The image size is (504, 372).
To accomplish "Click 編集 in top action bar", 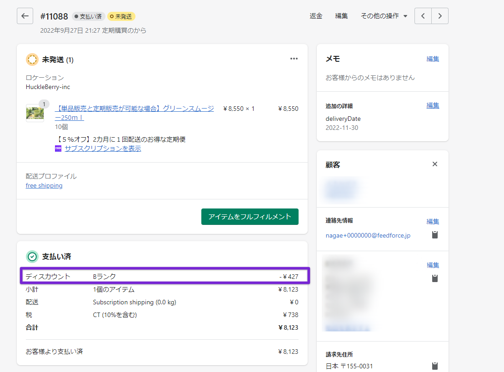I will click(x=341, y=16).
